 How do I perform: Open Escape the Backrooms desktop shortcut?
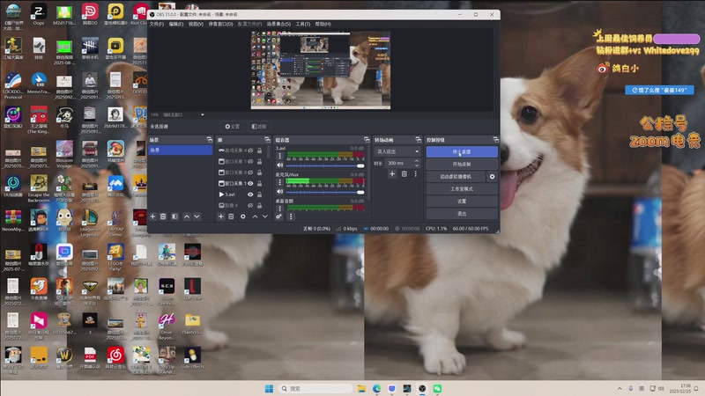(x=39, y=188)
